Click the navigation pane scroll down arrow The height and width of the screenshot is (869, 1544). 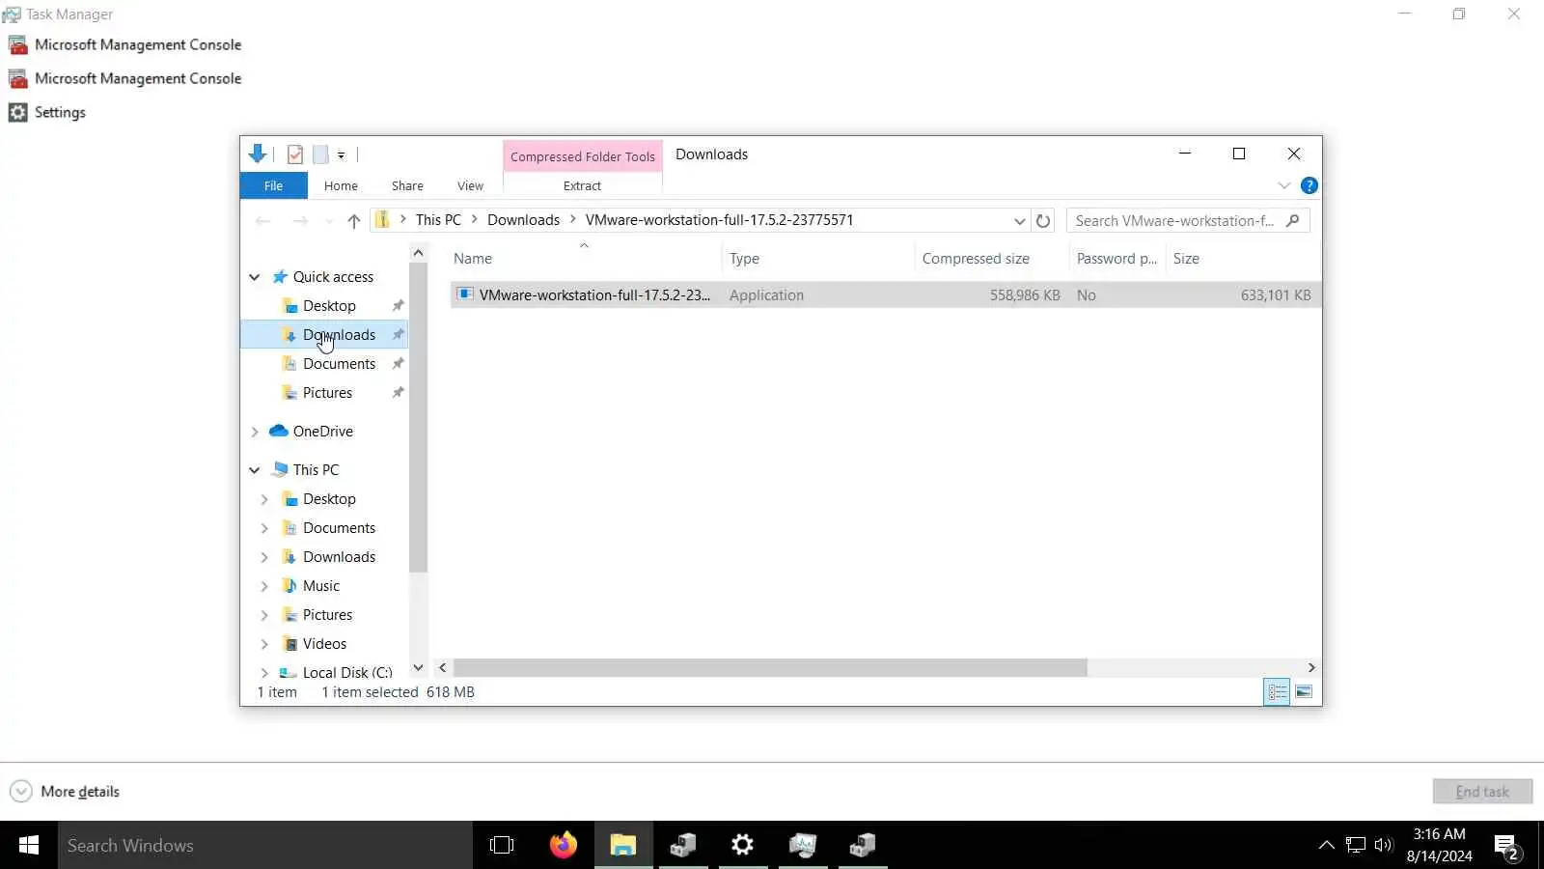[418, 667]
